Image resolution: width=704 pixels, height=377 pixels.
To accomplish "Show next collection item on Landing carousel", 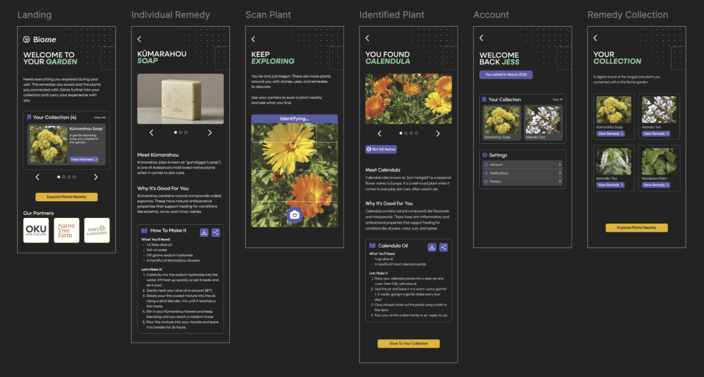I will click(96, 177).
